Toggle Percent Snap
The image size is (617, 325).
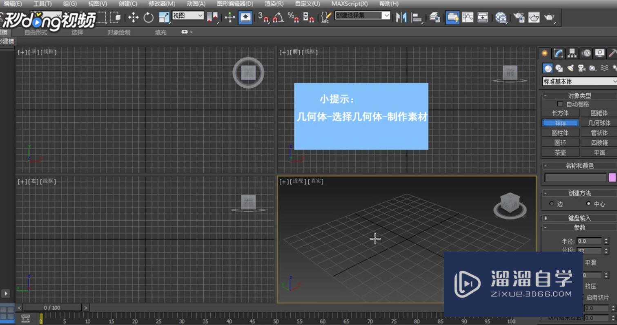pyautogui.click(x=293, y=17)
